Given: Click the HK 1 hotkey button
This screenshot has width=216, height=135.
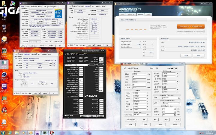Looking at the screenshot, I should (145, 120).
